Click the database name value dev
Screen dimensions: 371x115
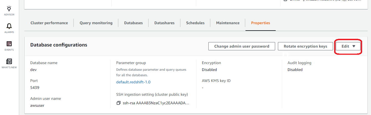[33, 70]
